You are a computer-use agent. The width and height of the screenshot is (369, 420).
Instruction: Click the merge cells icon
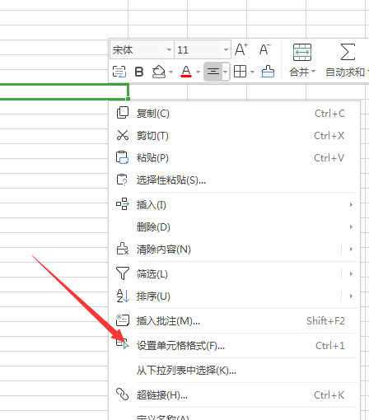coord(302,52)
